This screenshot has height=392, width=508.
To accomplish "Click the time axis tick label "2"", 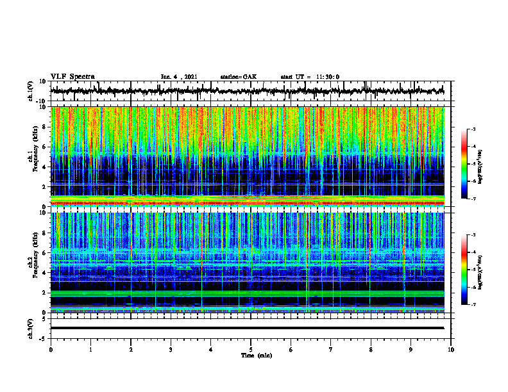I will click(x=131, y=350).
